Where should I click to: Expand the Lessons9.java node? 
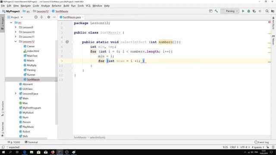pos(16,93)
